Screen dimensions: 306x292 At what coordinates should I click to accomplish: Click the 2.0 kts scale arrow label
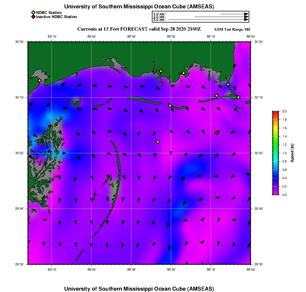pos(160,17)
